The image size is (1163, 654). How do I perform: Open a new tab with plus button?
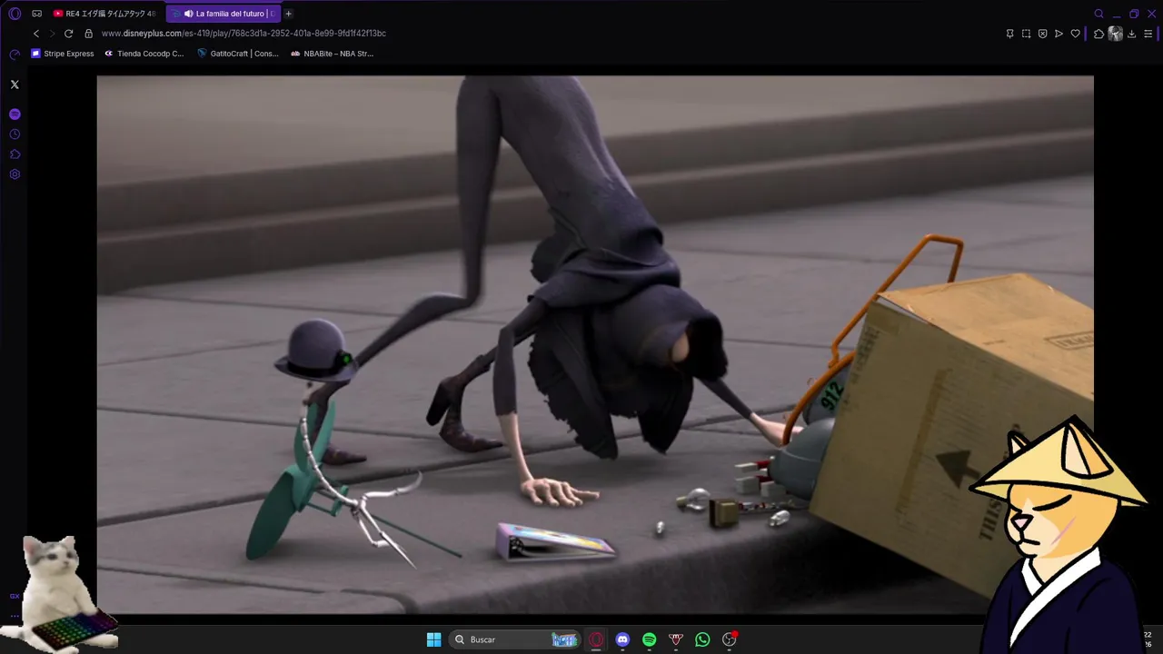coord(289,14)
